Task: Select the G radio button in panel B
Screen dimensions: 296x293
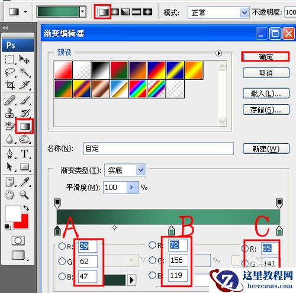Action: tap(152, 260)
